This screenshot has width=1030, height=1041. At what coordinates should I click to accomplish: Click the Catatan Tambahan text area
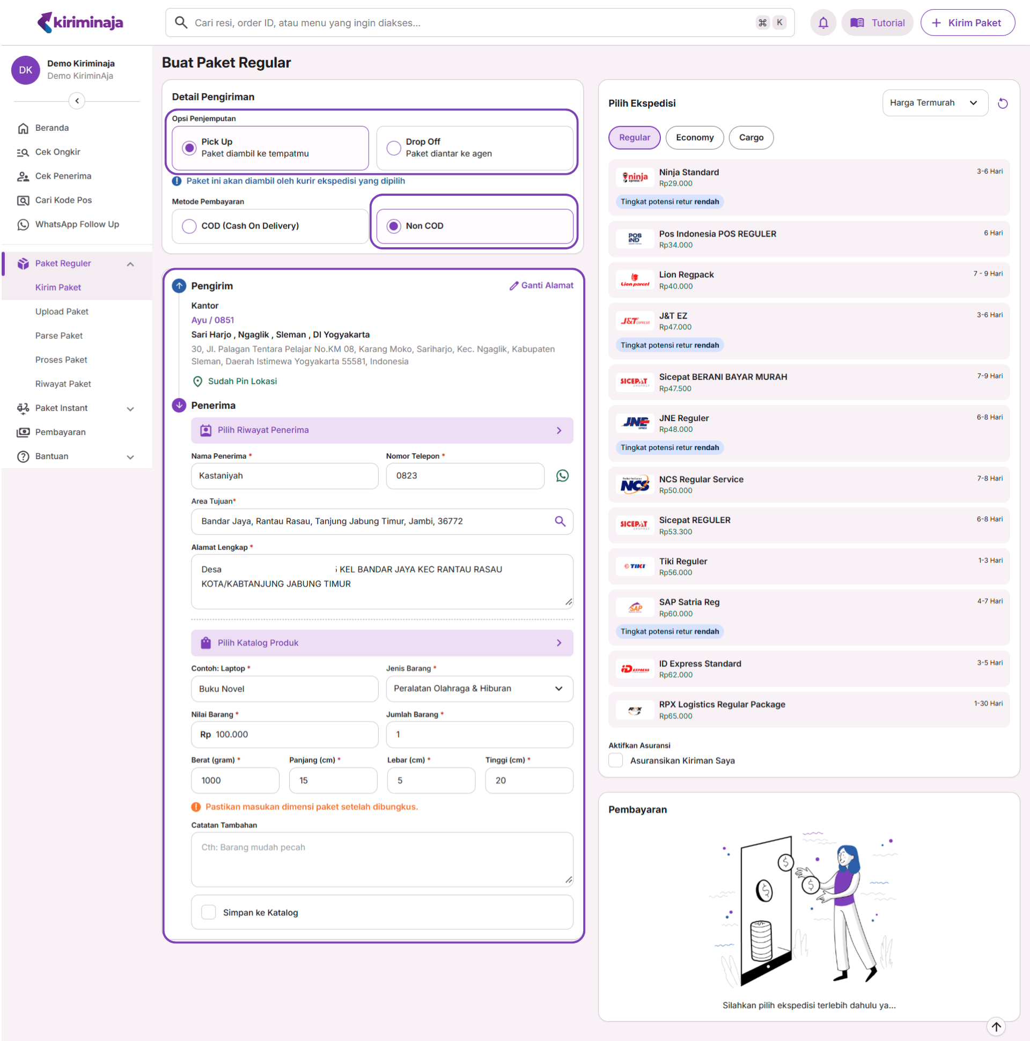[381, 859]
